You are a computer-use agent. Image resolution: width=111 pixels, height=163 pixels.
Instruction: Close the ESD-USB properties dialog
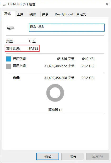point(107,4)
